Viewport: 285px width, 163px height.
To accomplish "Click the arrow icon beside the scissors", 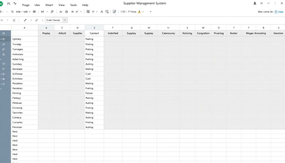I will point(15,3).
